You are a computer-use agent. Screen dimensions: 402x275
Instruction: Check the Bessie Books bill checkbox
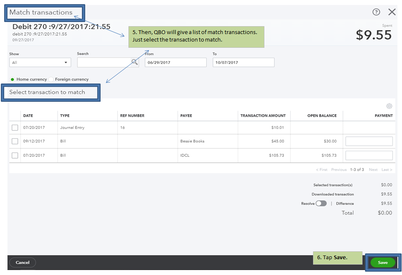tap(15, 141)
